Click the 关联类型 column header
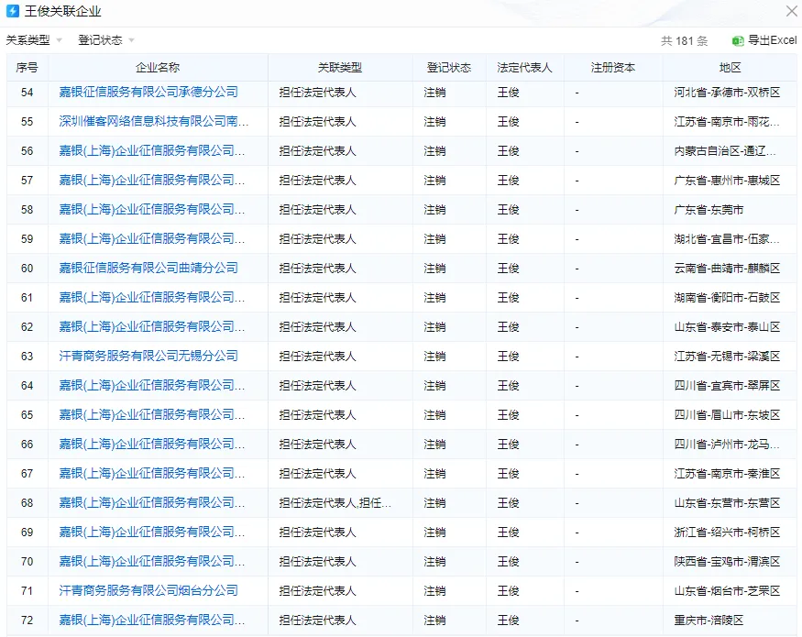 [340, 68]
